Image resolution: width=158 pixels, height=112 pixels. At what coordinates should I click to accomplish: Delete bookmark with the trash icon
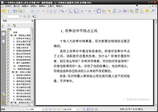(9, 25)
